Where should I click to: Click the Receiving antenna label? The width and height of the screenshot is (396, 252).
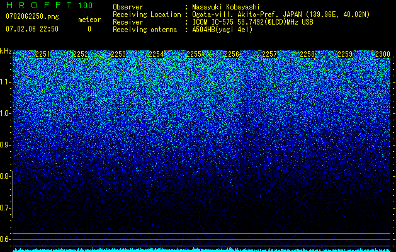click(x=145, y=30)
